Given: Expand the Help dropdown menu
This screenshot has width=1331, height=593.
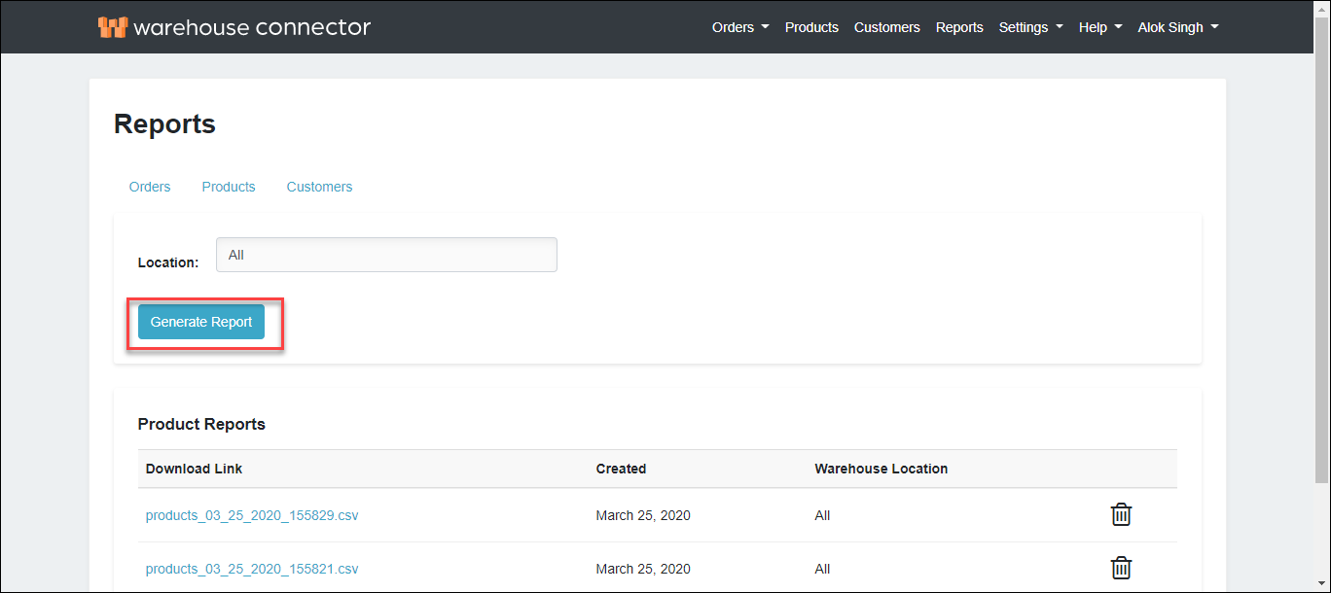Looking at the screenshot, I should coord(1099,27).
